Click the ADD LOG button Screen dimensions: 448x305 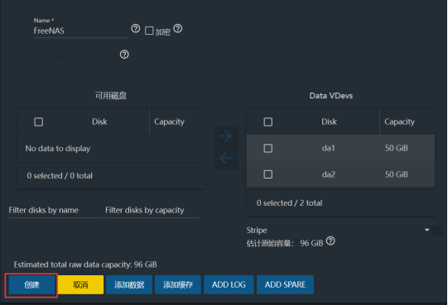pos(229,284)
